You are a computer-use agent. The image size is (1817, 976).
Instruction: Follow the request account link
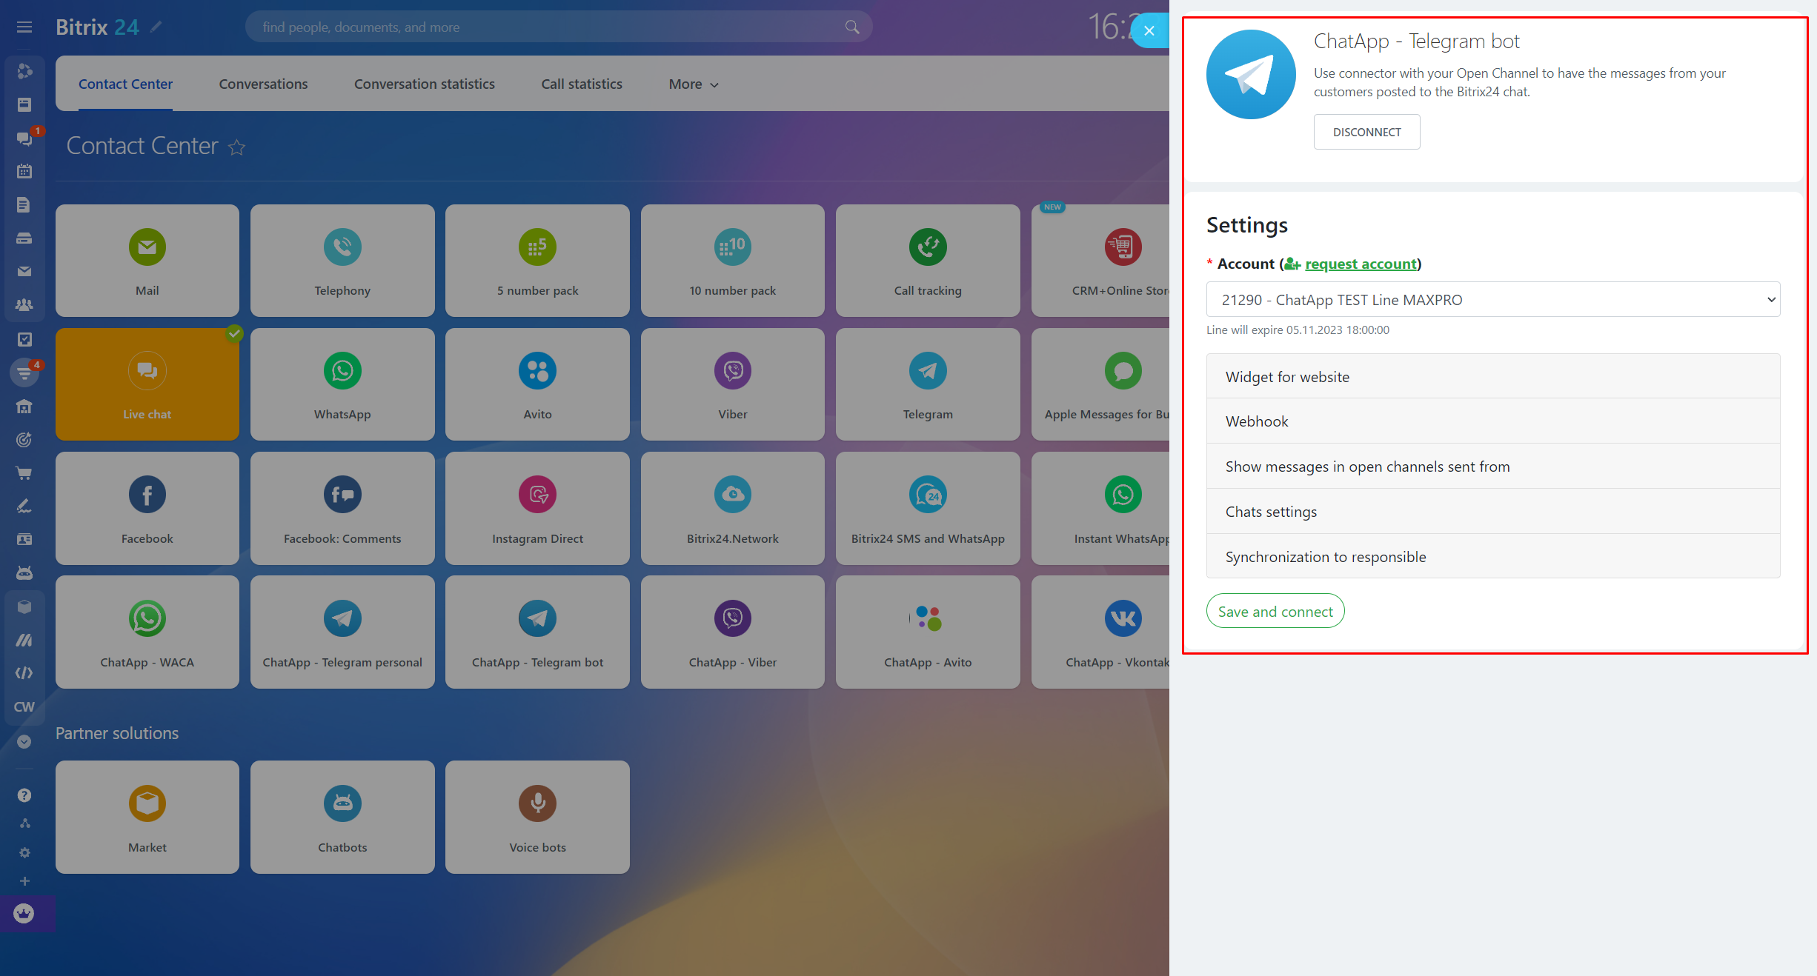[x=1360, y=264]
